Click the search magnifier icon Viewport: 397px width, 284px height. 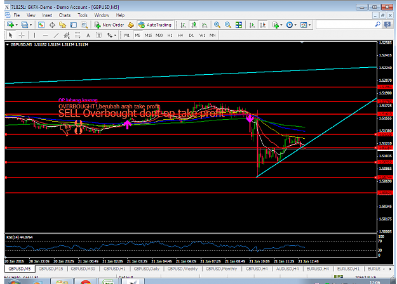click(x=377, y=25)
